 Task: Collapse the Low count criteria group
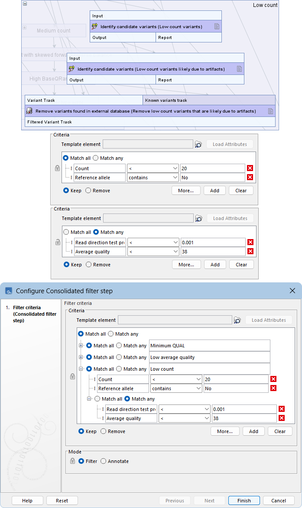(81, 369)
